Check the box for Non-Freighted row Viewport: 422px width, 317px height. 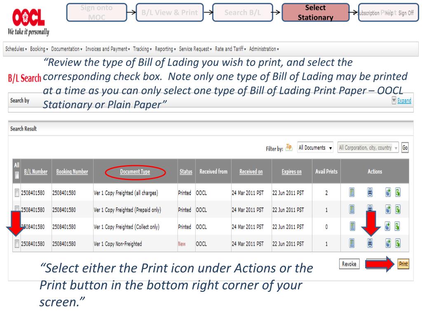[16, 244]
